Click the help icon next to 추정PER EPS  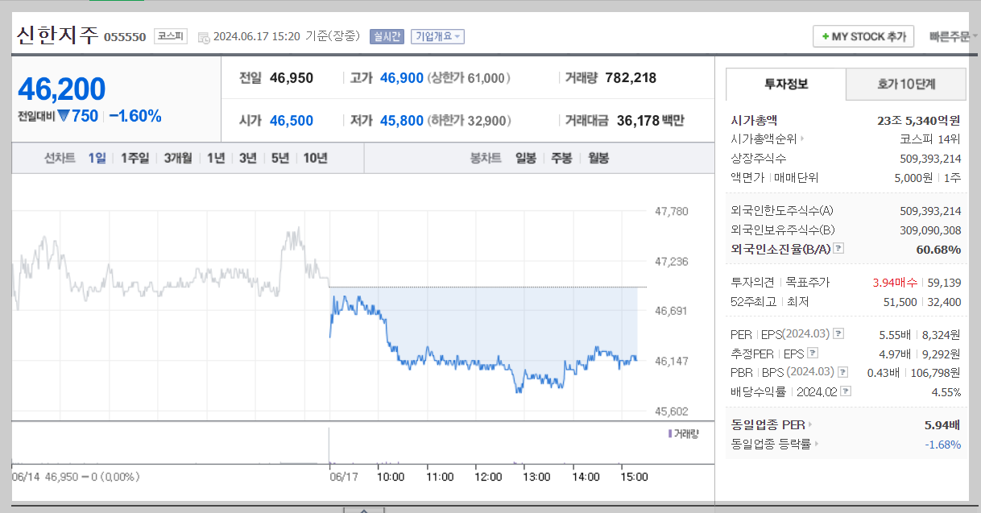pyautogui.click(x=812, y=353)
